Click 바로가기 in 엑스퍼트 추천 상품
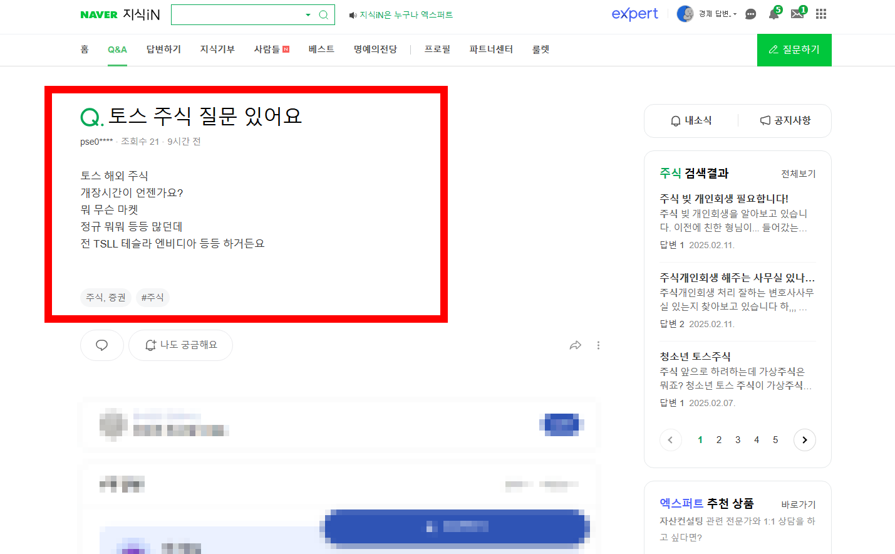Screen dimensions: 895x554 pyautogui.click(x=799, y=504)
